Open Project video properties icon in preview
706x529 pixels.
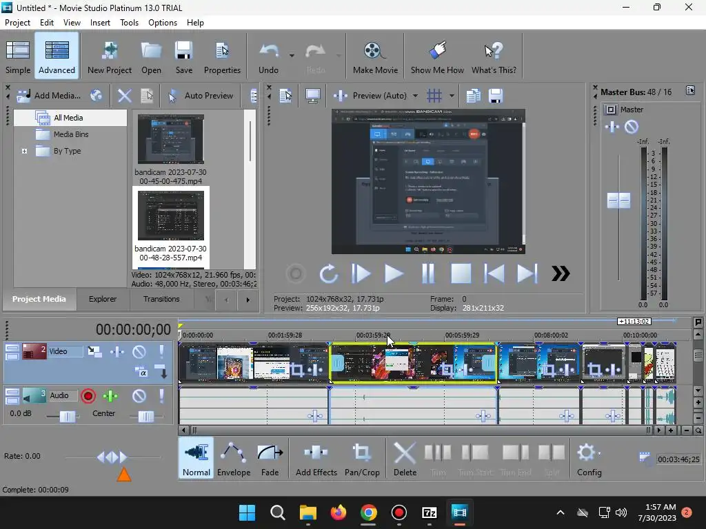285,95
